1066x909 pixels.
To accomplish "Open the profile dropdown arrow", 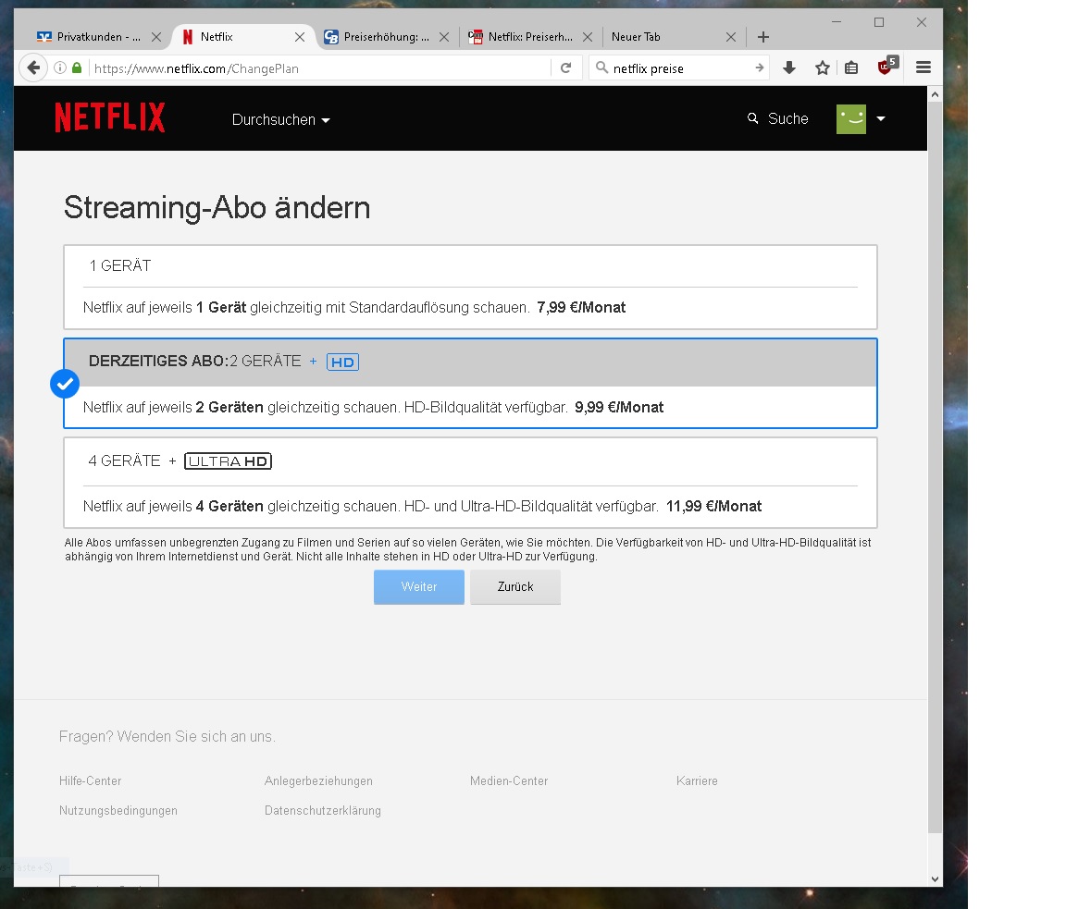I will tap(881, 118).
